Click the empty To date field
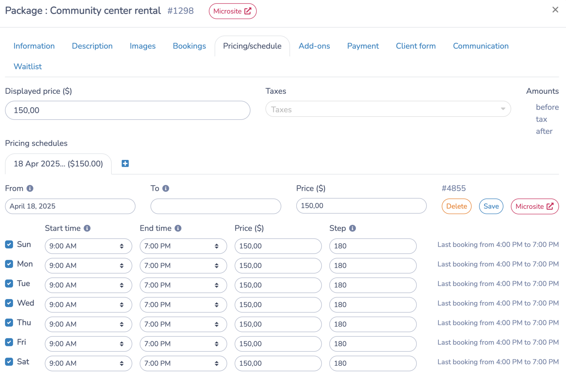Screen dimensions: 566x377 (216, 206)
